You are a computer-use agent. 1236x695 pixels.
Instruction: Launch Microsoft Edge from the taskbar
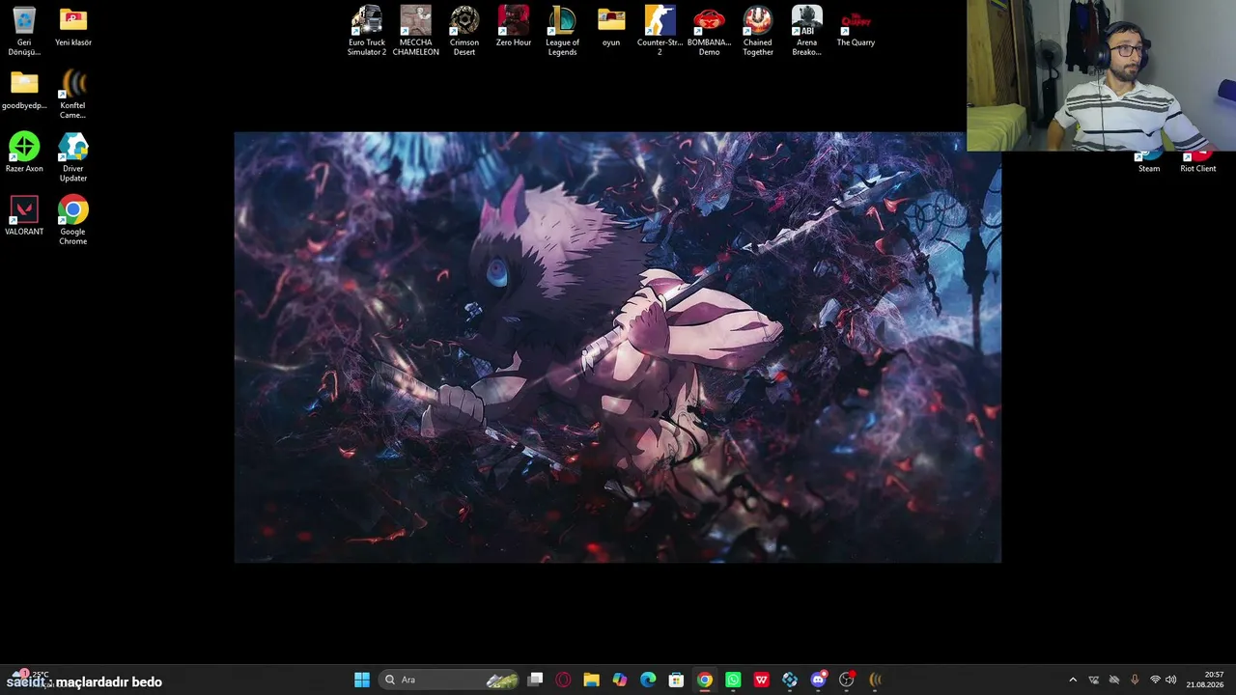tap(648, 680)
